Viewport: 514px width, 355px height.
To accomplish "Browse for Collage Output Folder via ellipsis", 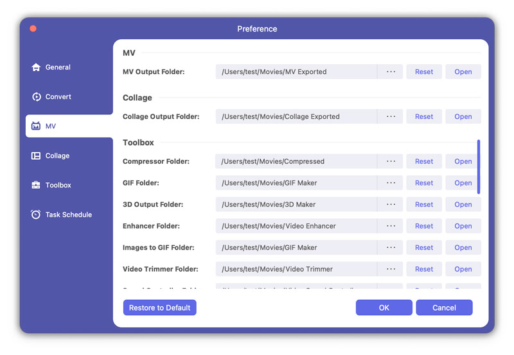I will 391,117.
